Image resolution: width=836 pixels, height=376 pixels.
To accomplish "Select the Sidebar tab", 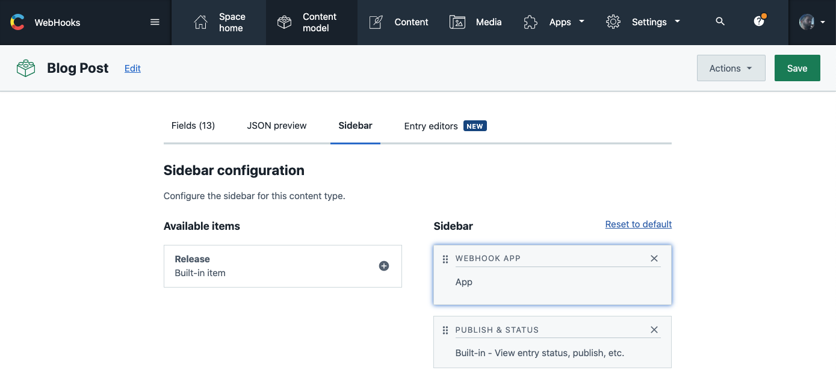I will [356, 126].
